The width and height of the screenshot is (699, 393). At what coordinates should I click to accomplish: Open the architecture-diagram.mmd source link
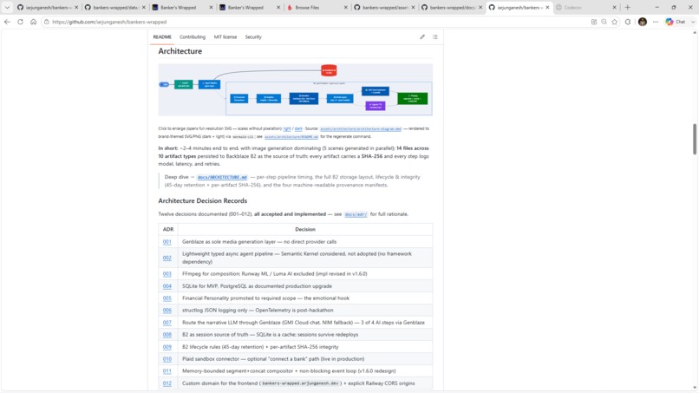click(x=361, y=129)
